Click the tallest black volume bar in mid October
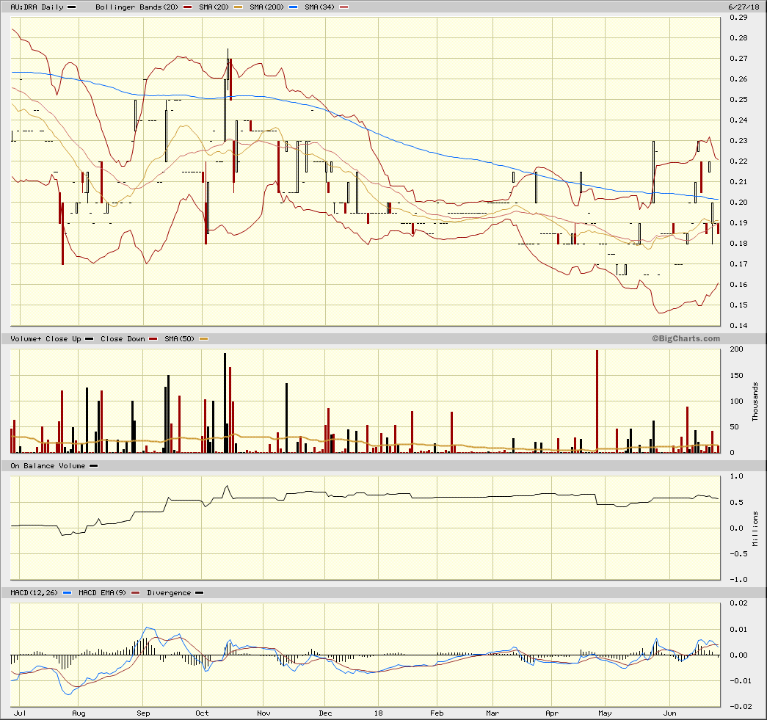 click(225, 403)
